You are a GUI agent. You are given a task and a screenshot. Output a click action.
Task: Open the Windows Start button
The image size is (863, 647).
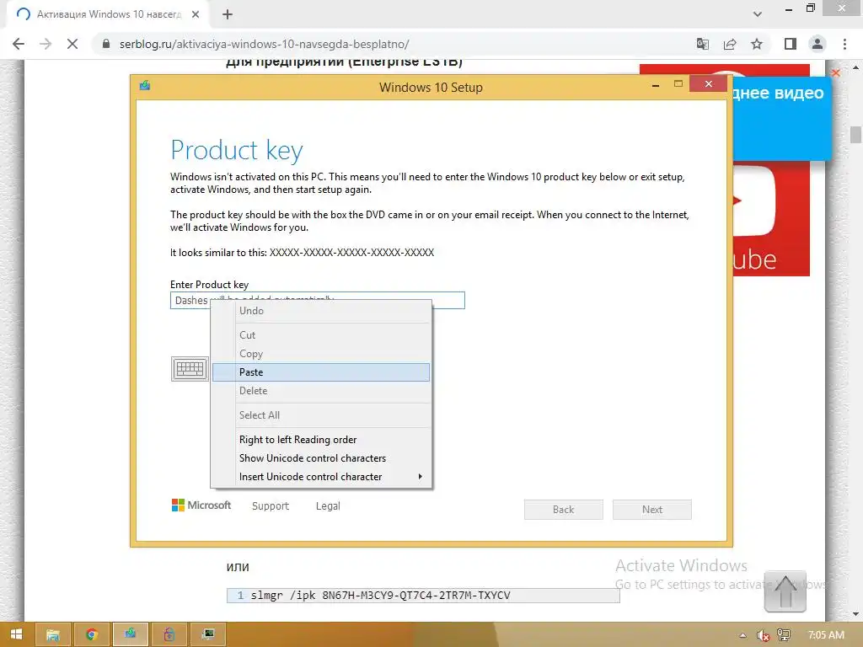coord(16,634)
